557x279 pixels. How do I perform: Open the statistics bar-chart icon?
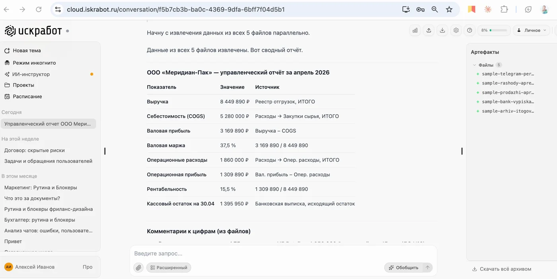[x=415, y=30]
